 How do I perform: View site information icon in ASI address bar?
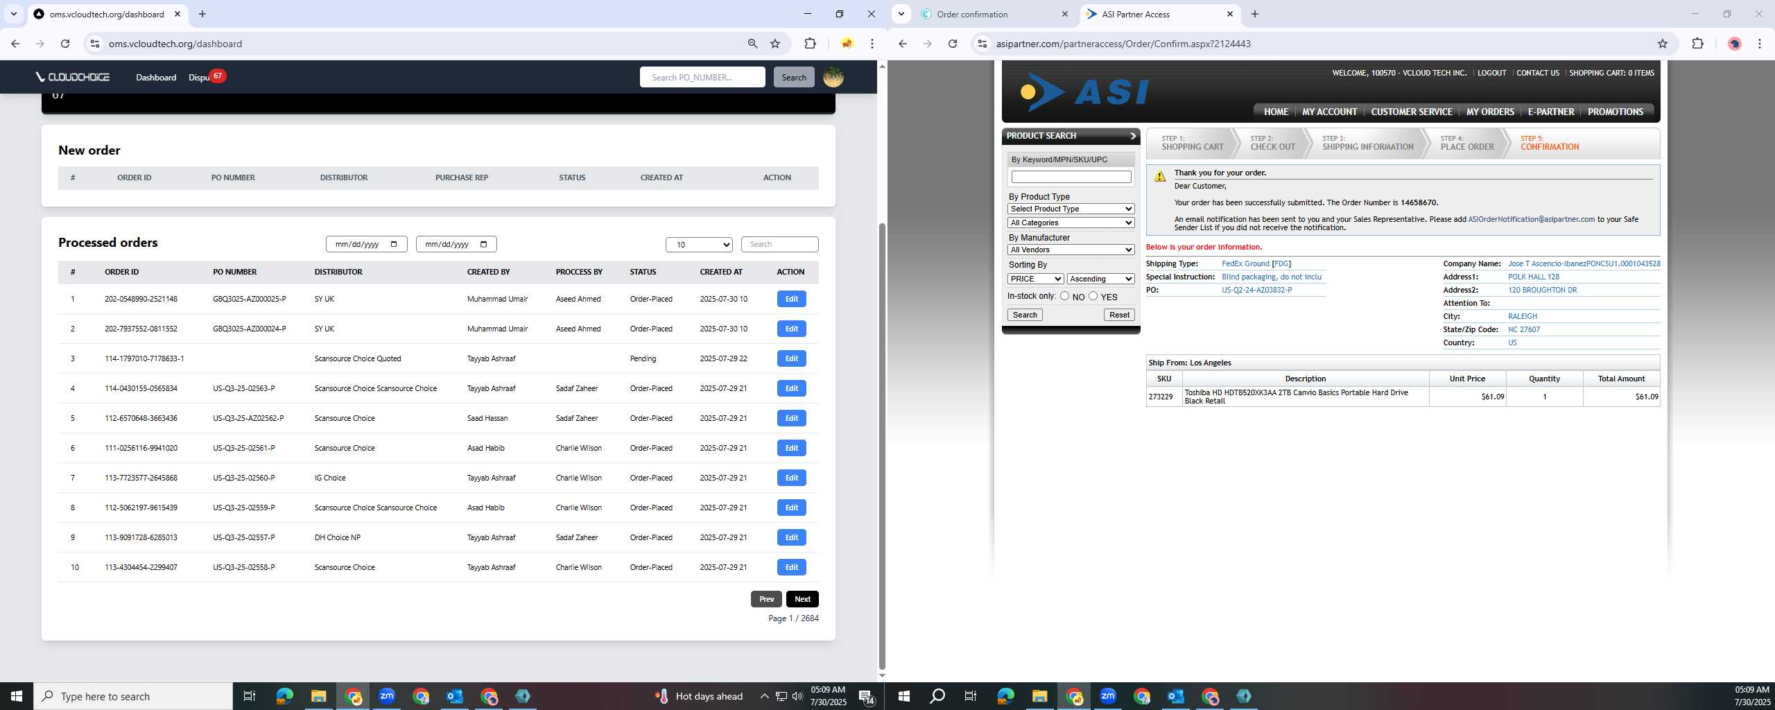tap(981, 44)
